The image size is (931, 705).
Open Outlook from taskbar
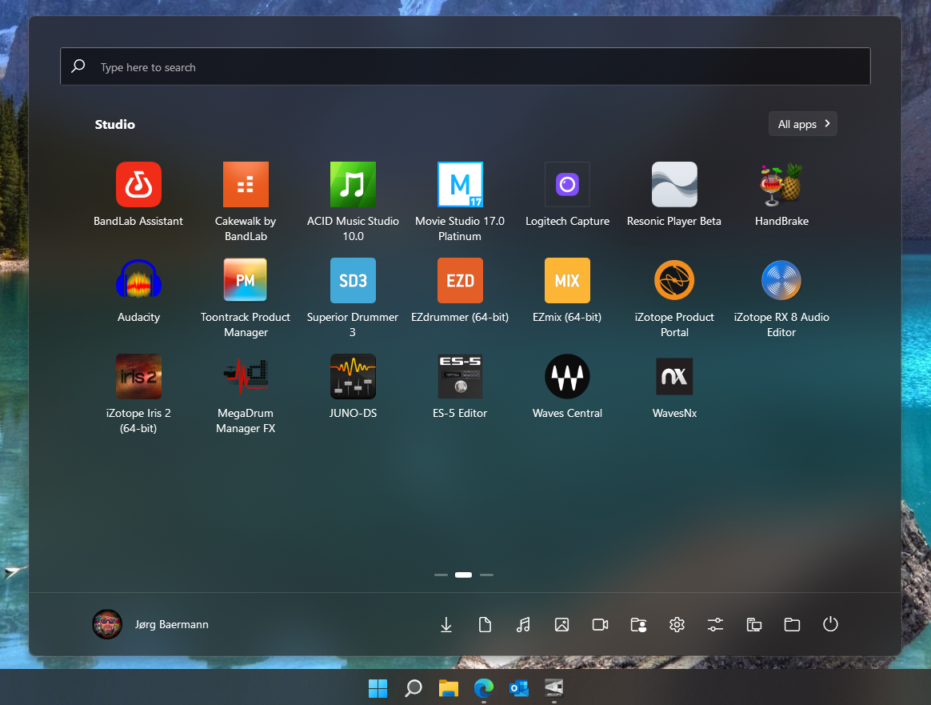tap(519, 688)
